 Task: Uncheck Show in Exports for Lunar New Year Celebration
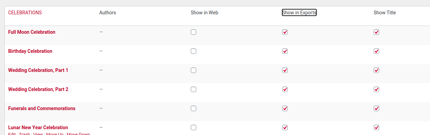[285, 127]
